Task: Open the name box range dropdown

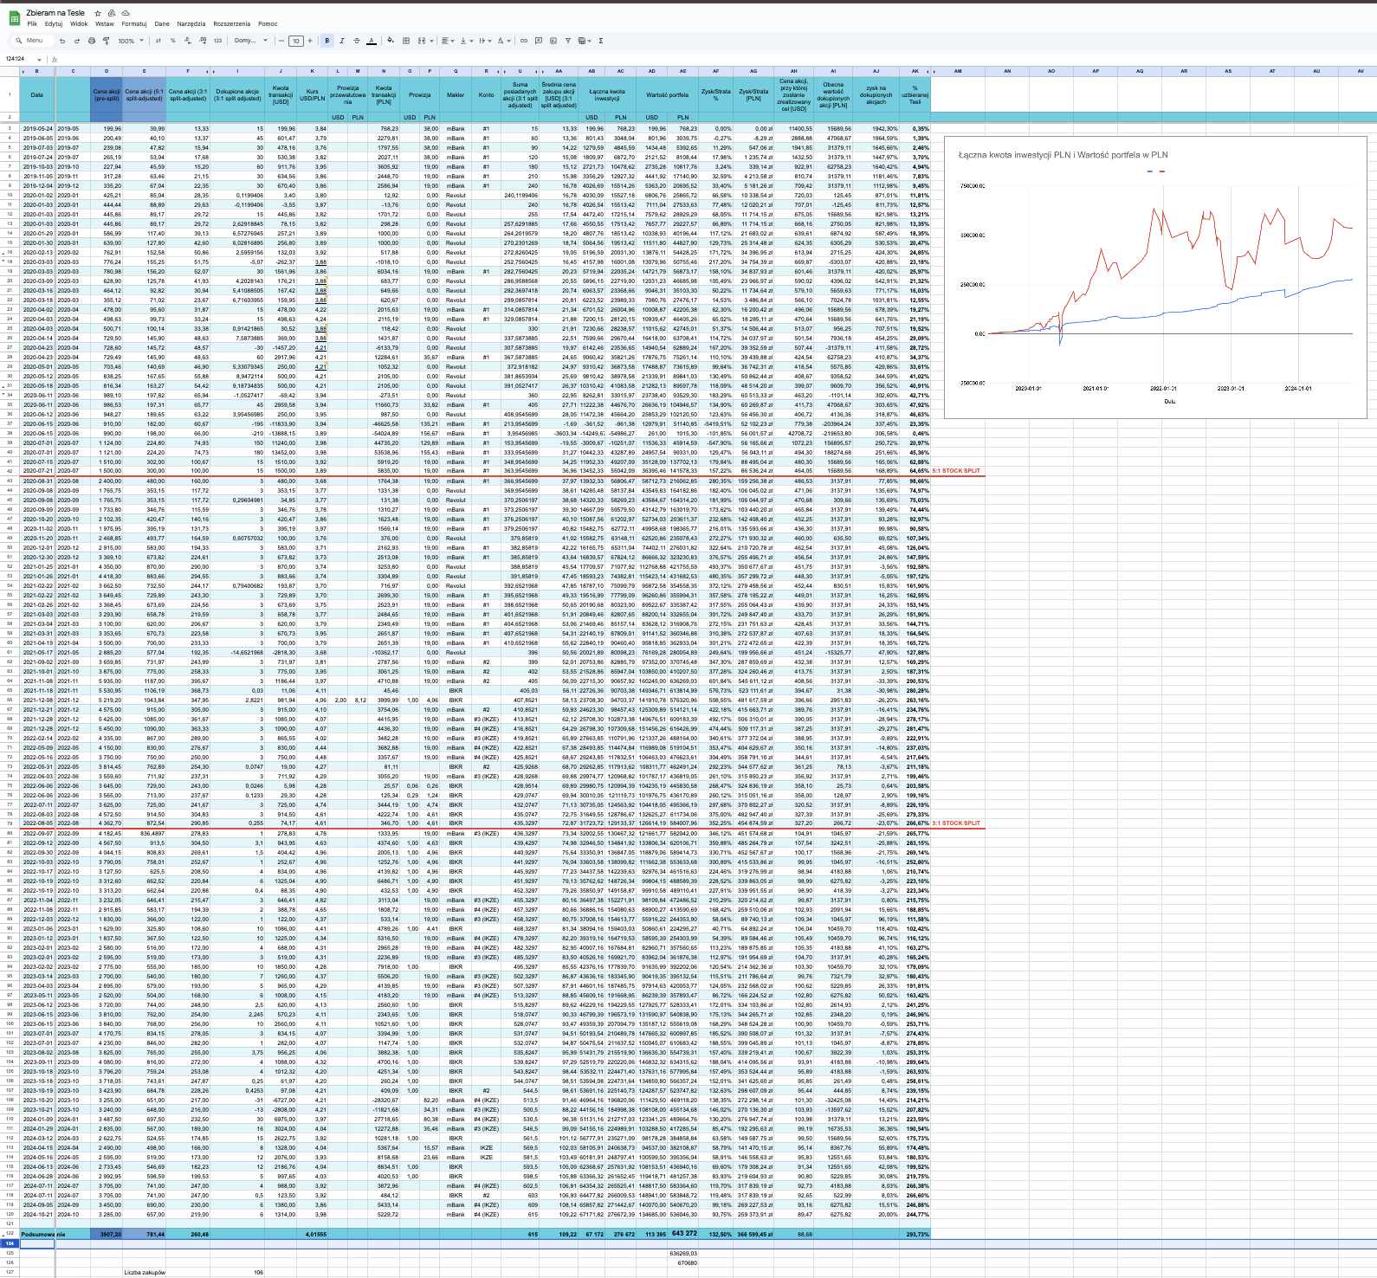Action: tap(39, 60)
